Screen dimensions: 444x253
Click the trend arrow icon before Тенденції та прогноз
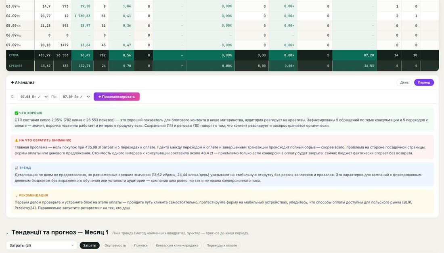coord(7,234)
